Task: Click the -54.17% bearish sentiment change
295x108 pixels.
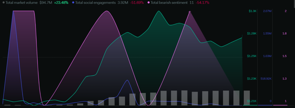Action: tap(203, 3)
